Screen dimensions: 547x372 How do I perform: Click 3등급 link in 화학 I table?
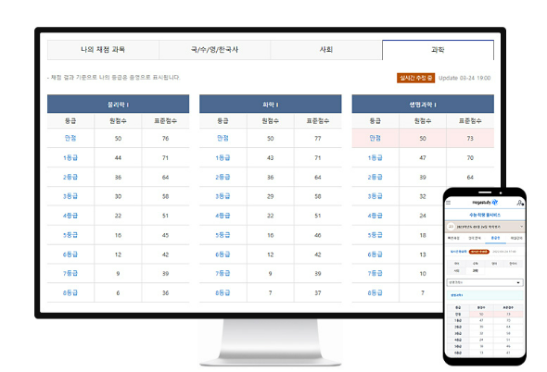tap(223, 196)
